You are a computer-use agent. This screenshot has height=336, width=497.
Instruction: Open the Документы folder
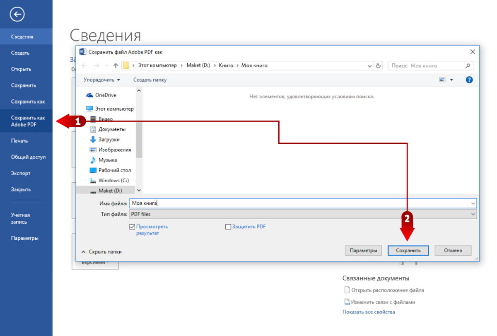click(x=108, y=129)
